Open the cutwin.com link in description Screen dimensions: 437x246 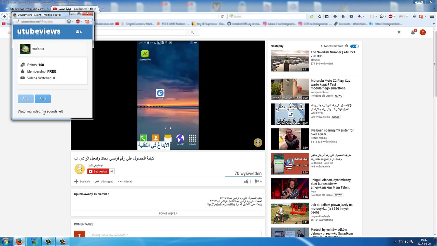[x=224, y=205]
